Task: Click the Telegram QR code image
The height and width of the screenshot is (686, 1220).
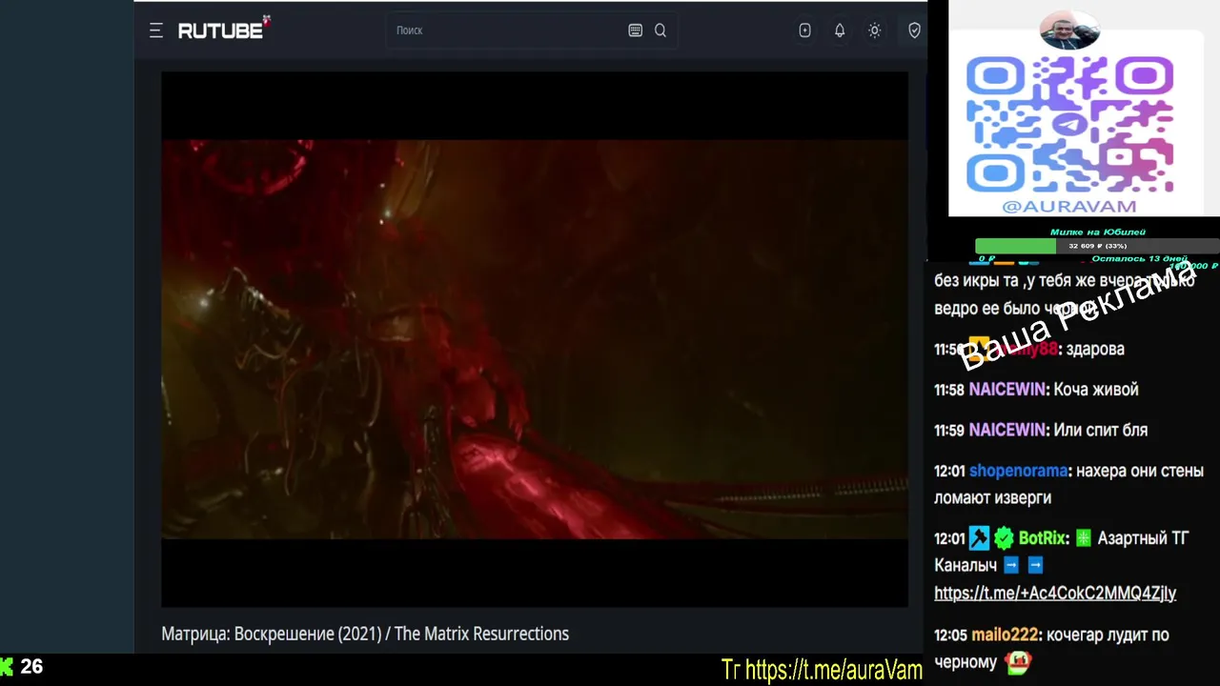Action: pos(1069,125)
